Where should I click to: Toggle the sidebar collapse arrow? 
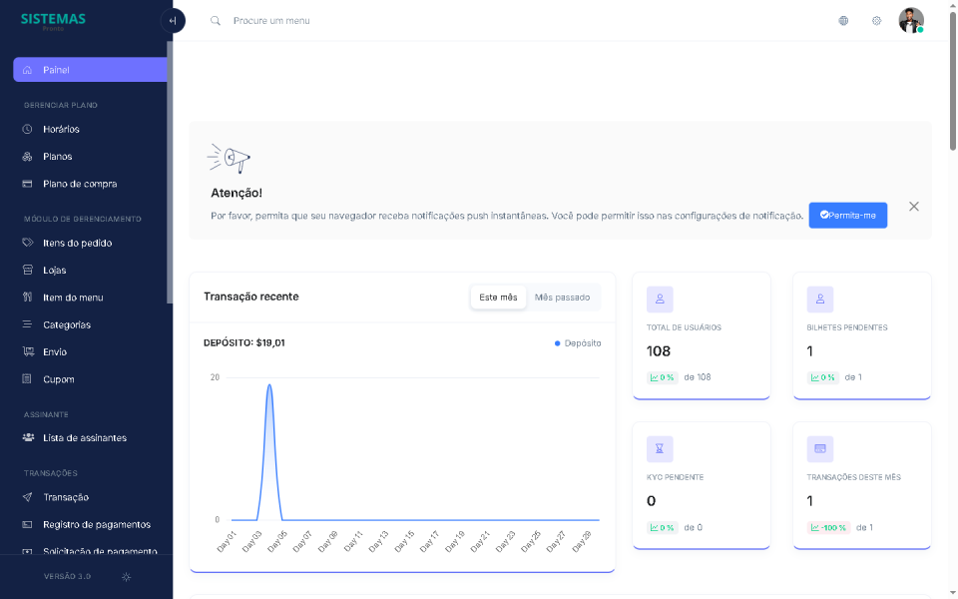click(173, 20)
